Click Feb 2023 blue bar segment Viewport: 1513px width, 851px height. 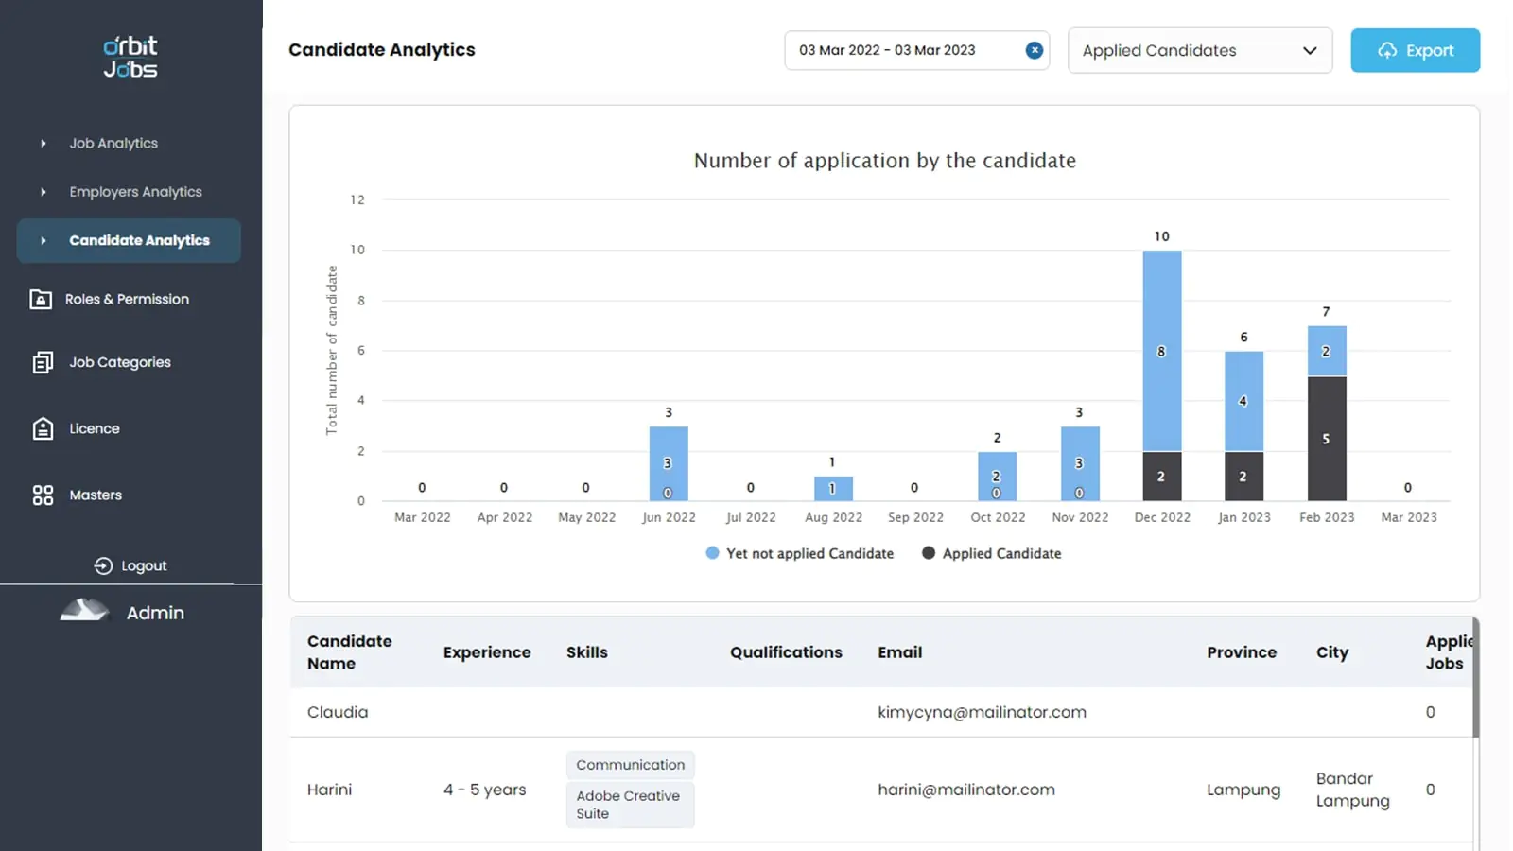[x=1326, y=351]
